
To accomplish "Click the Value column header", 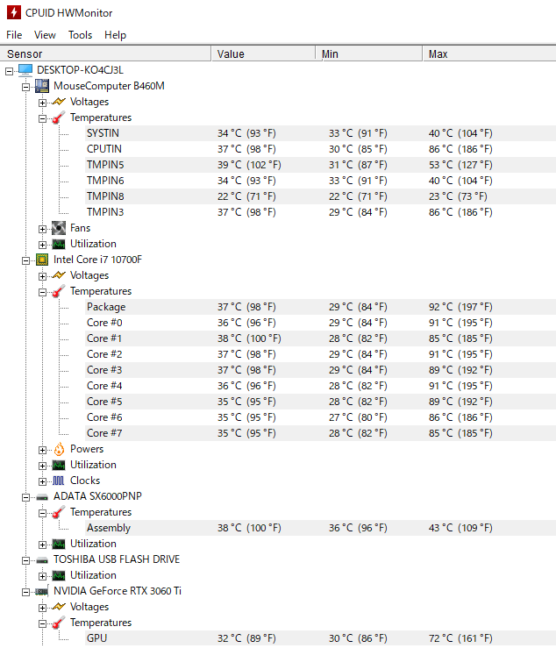I will click(x=264, y=54).
